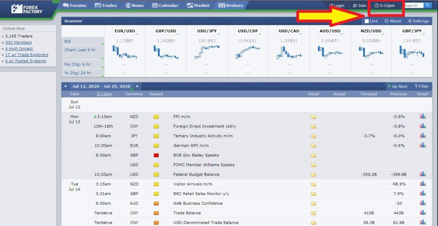The image size is (438, 226).
Task: Open graph icon for German WPI m/m
Action: (423, 145)
